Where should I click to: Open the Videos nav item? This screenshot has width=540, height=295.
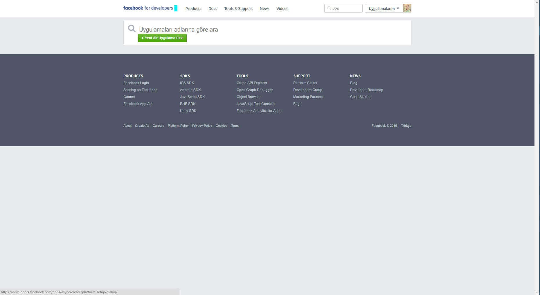pos(282,8)
